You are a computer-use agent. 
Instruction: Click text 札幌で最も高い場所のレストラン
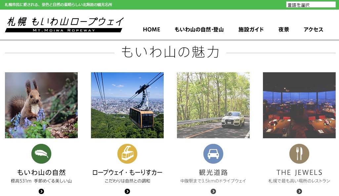click(299, 181)
